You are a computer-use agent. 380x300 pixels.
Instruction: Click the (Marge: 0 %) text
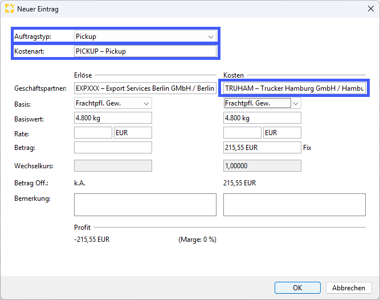tap(197, 240)
